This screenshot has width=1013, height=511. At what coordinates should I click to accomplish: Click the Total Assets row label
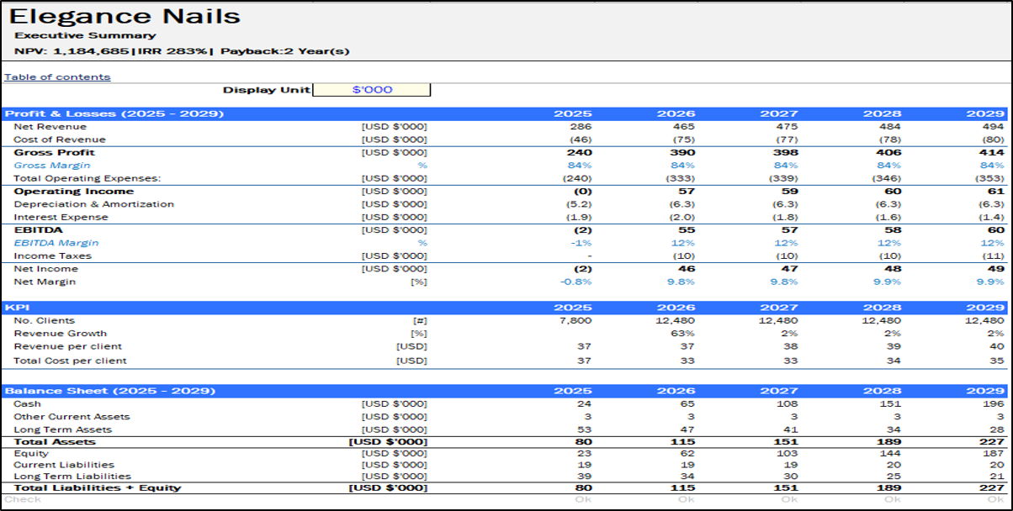[x=55, y=441]
